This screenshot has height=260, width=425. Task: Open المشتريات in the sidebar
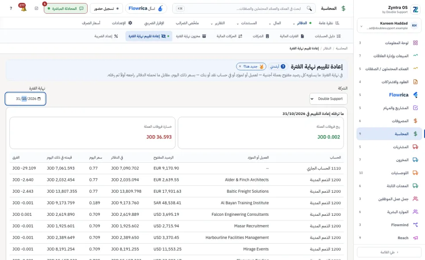click(389, 147)
